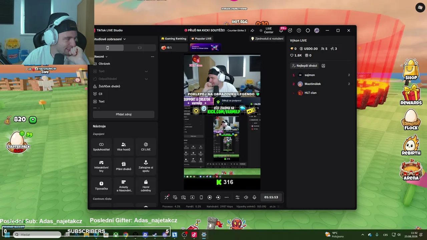Mute the microphone
Image resolution: width=427 pixels, height=240 pixels.
click(254, 197)
